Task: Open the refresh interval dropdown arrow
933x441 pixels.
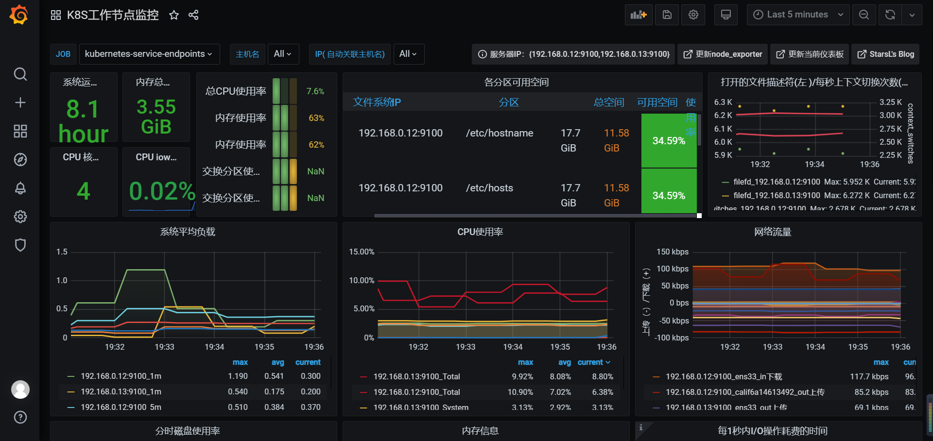Action: coord(912,15)
